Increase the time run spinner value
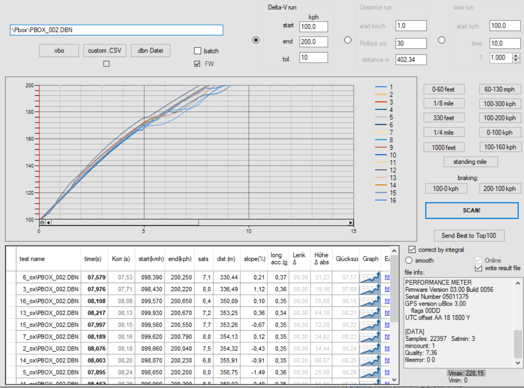 point(516,55)
